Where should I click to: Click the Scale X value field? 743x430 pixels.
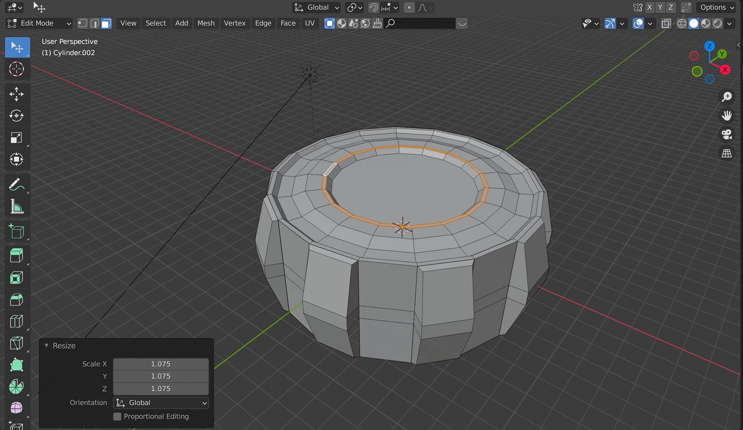pos(161,364)
